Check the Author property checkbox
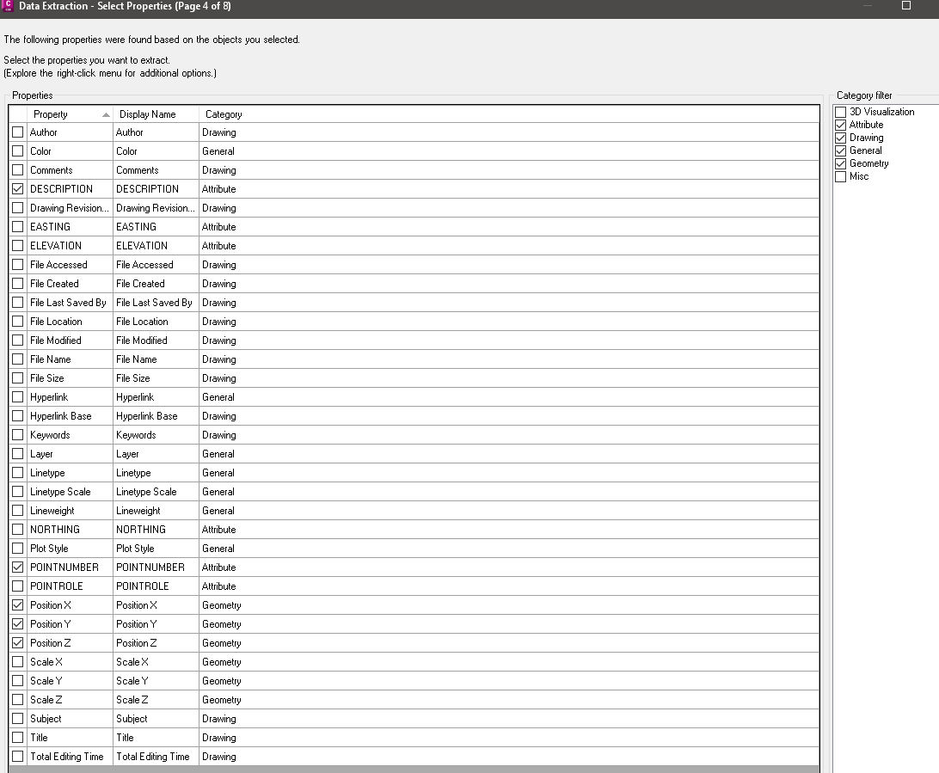 pyautogui.click(x=18, y=132)
